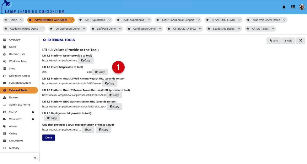Expand AA_My_Talent dropdown chevron
Image resolution: width=307 pixels, height=164 pixels.
pos(273,29)
